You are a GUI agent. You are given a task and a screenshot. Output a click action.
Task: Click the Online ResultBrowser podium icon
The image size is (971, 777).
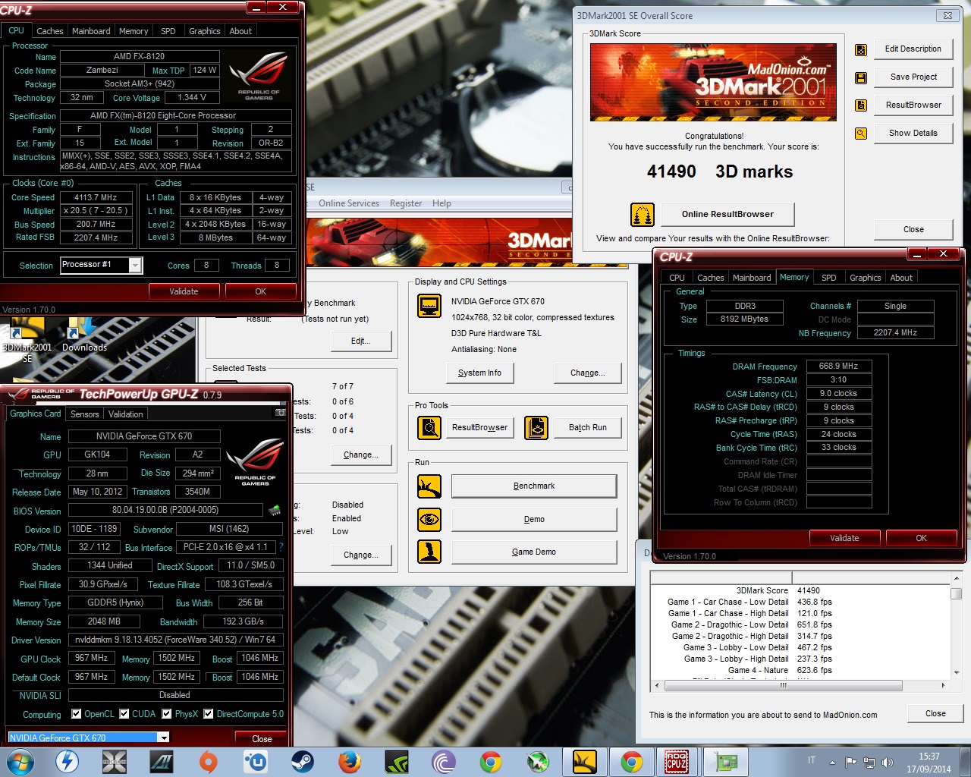click(x=643, y=215)
